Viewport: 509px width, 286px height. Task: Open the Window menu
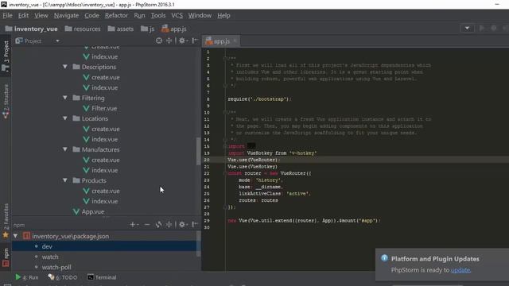[200, 16]
